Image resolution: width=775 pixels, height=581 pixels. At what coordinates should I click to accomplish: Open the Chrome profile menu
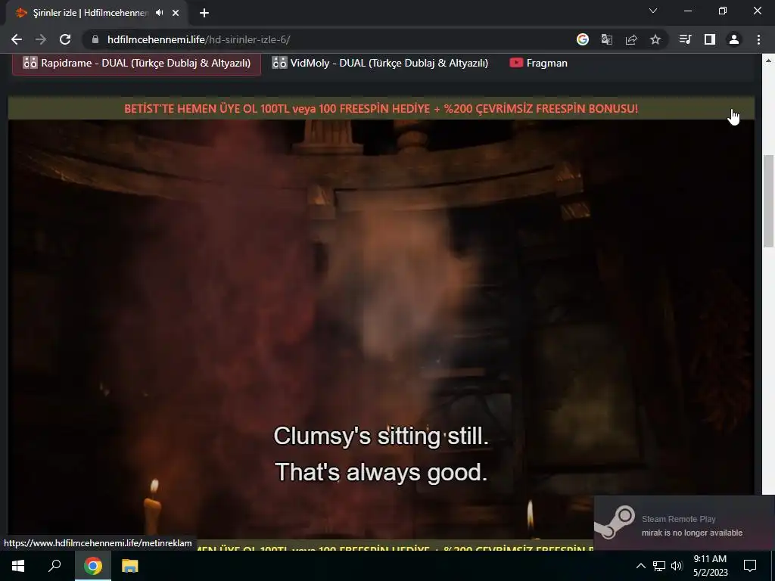pos(734,39)
